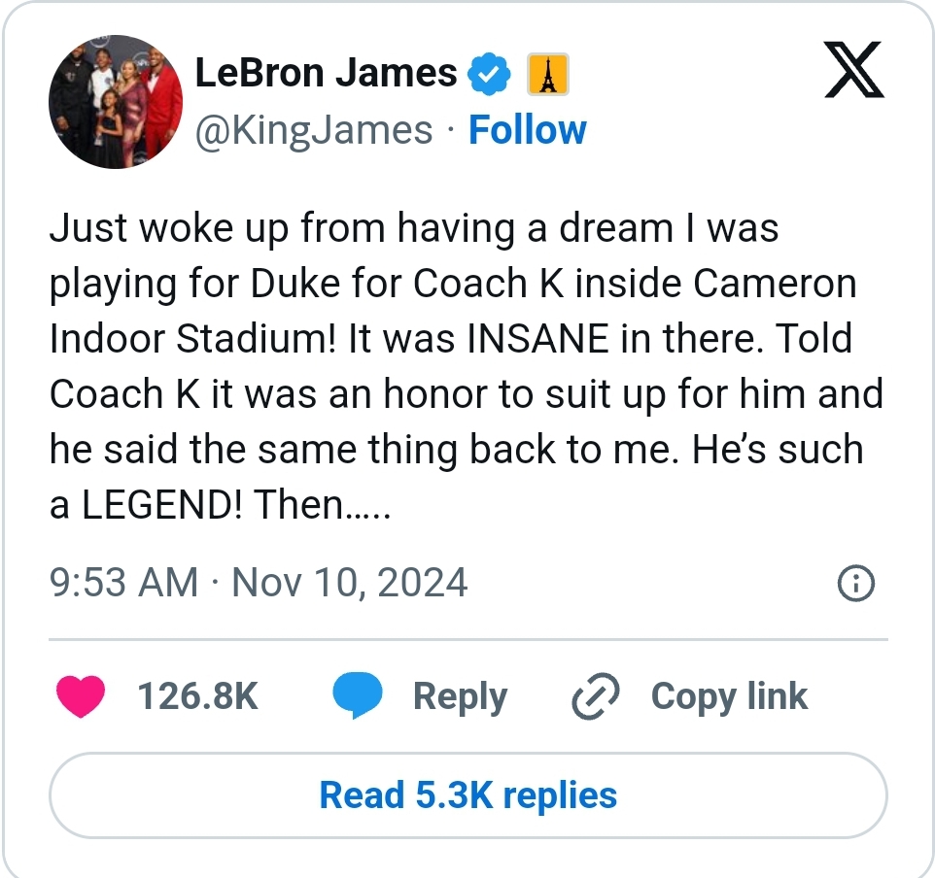
Task: Click the Eiffel Tower affiliation badge
Action: coord(547,75)
